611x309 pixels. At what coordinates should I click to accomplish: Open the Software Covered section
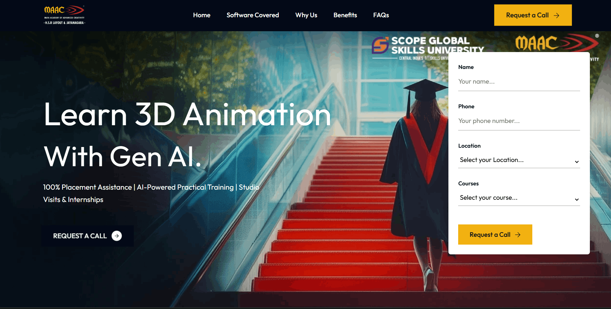point(253,15)
